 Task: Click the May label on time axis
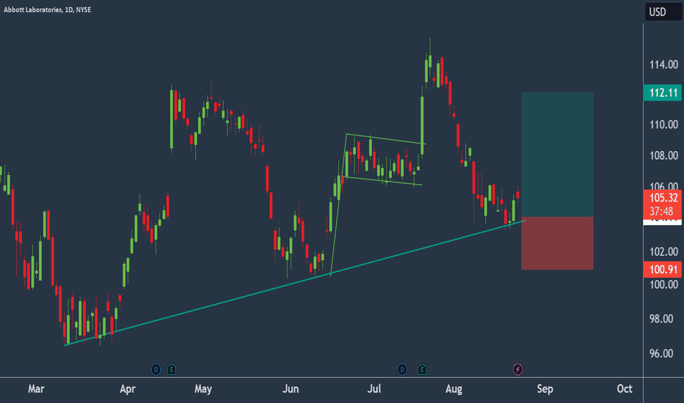point(203,388)
